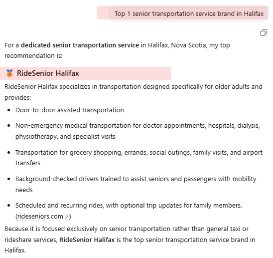This screenshot has width=273, height=258.
Task: Click the external arrow beside rideseniors.com
Action: (x=67, y=217)
